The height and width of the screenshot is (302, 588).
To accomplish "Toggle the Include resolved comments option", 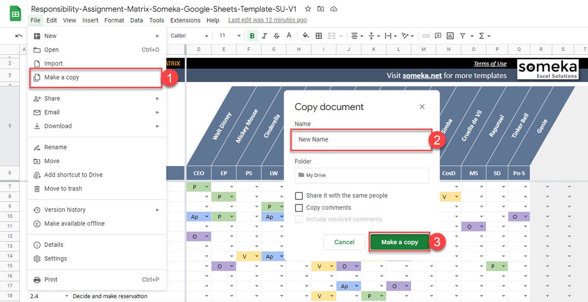I will (x=298, y=219).
